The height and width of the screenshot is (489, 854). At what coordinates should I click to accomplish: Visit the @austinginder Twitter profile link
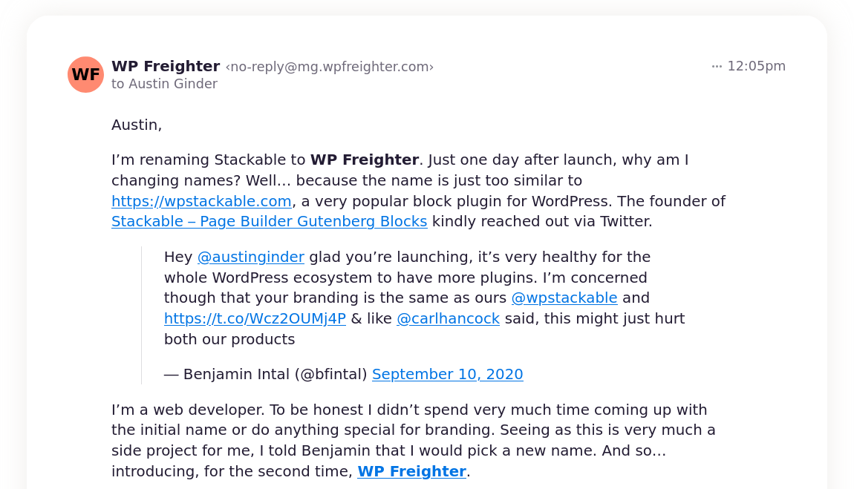(x=250, y=257)
